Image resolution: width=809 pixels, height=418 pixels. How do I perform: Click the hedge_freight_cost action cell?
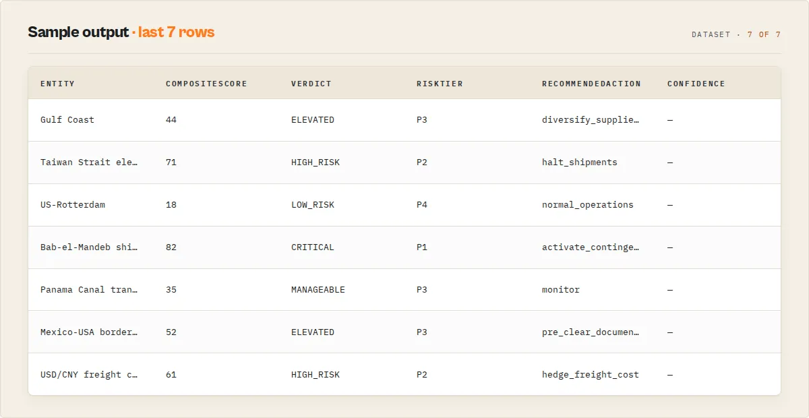(x=591, y=375)
